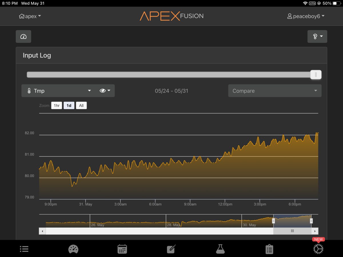Click the VPN status indicator

[x=312, y=3]
